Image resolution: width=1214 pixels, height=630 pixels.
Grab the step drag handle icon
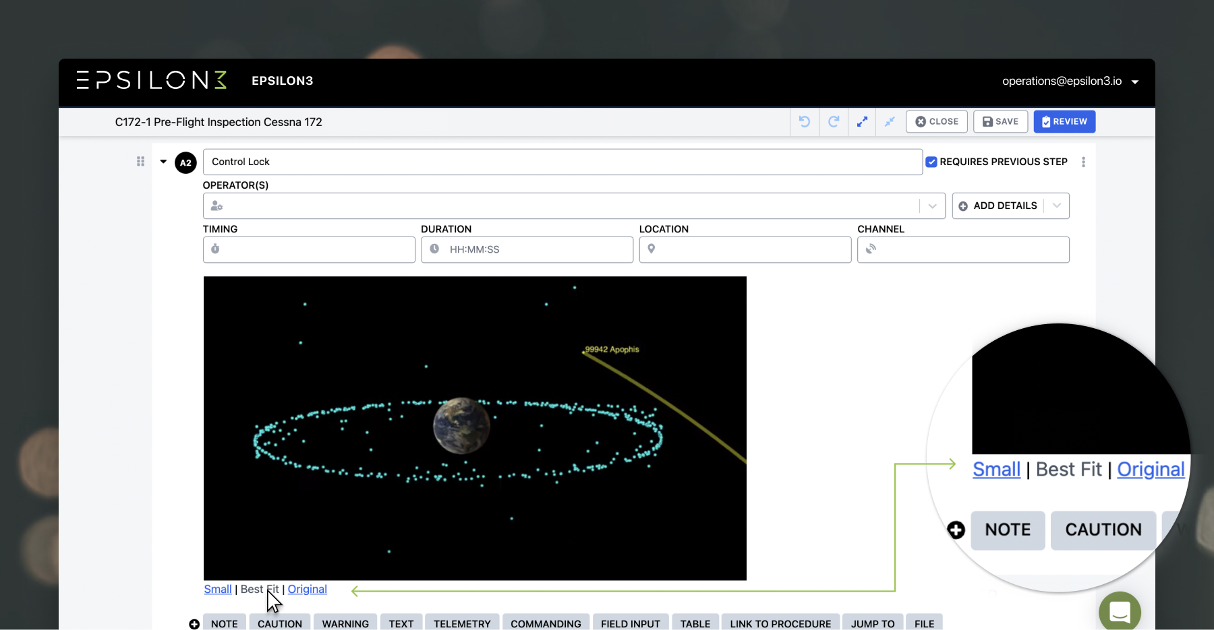(x=140, y=162)
